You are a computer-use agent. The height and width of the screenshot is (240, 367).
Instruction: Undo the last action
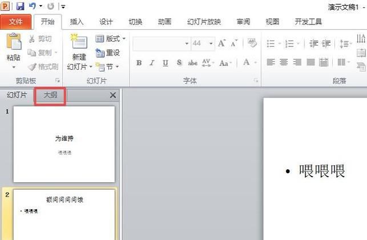pos(33,6)
